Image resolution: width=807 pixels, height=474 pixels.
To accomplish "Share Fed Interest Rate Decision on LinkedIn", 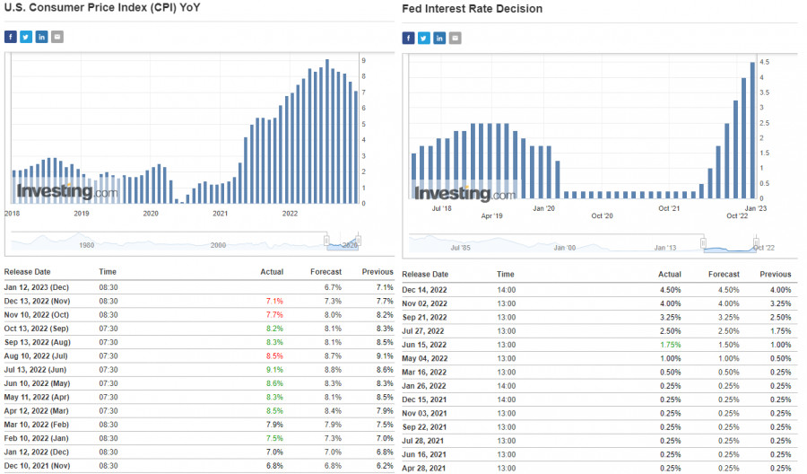I will 439,38.
